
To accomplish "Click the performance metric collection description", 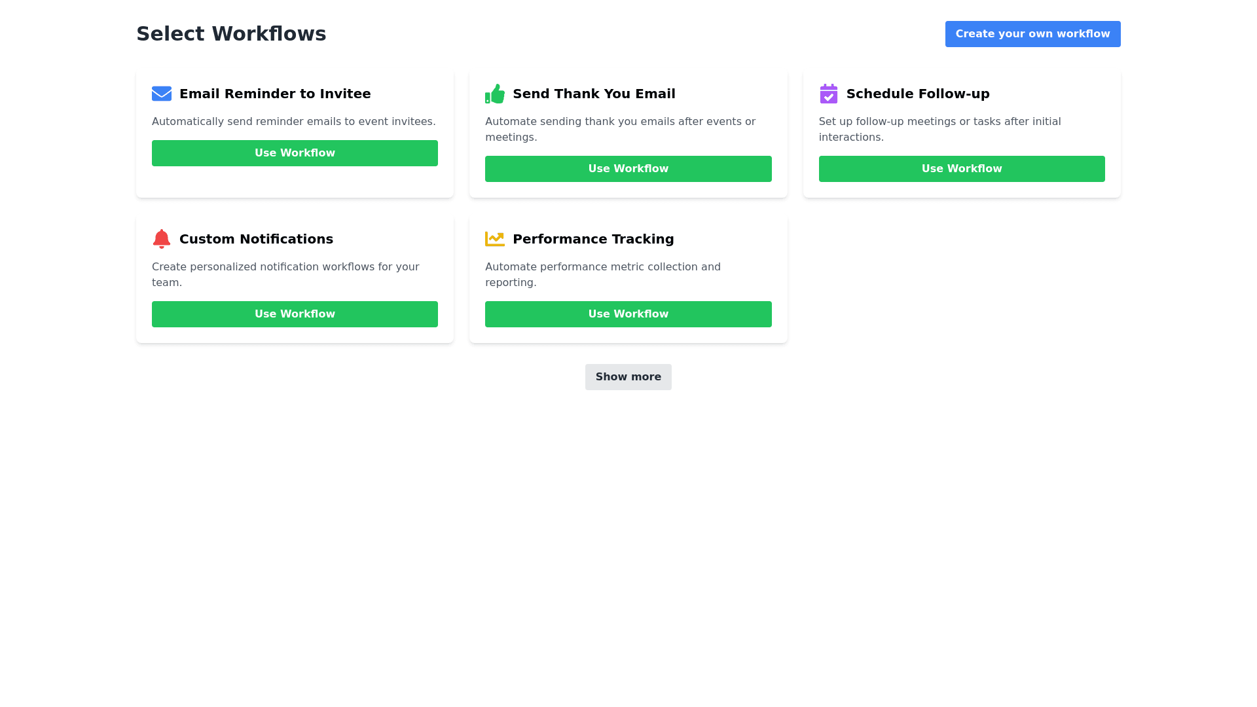I will pyautogui.click(x=602, y=274).
